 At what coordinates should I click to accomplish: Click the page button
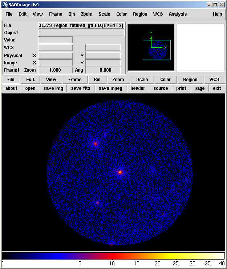click(x=199, y=88)
